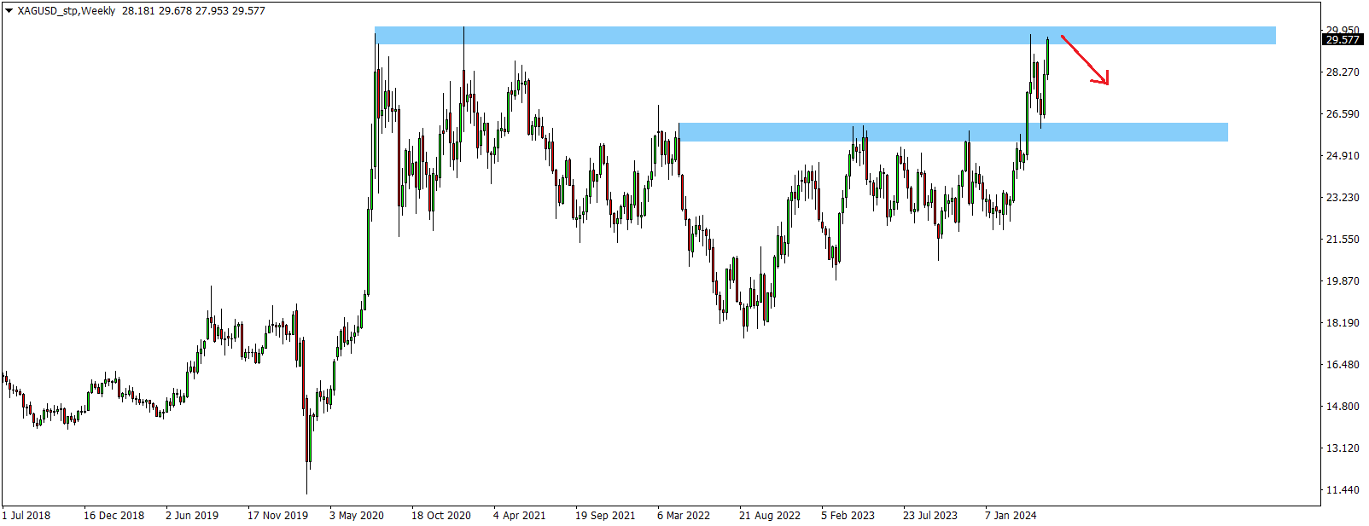Click the 21.550 price axis label
This screenshot has height=526, width=1369.
tap(1343, 240)
